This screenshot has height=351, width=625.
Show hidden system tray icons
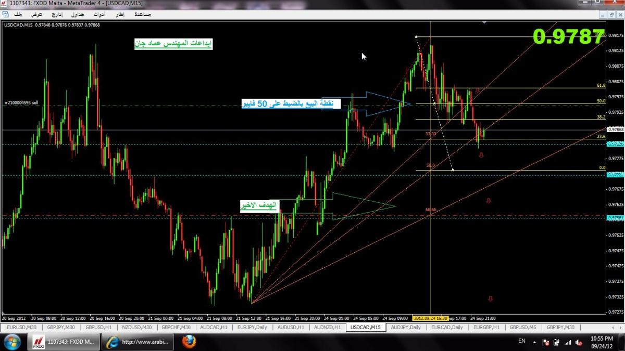click(535, 342)
